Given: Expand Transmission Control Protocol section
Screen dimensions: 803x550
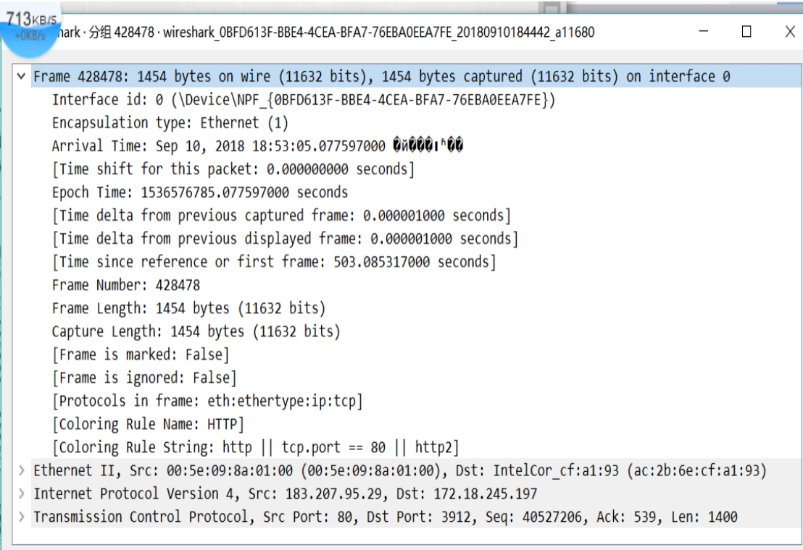Looking at the screenshot, I should click(22, 517).
